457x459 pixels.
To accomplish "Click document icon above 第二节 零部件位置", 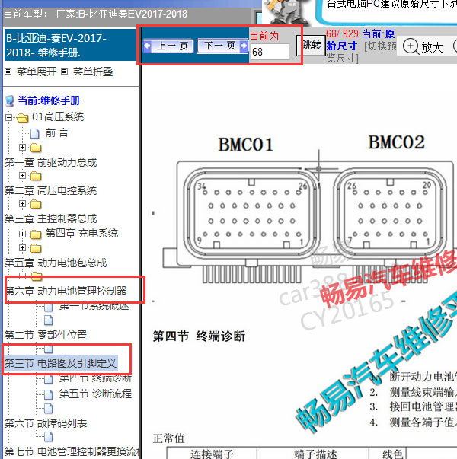I will (x=48, y=320).
